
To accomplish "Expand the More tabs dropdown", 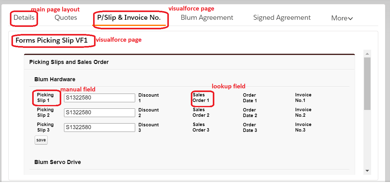I will point(342,18).
